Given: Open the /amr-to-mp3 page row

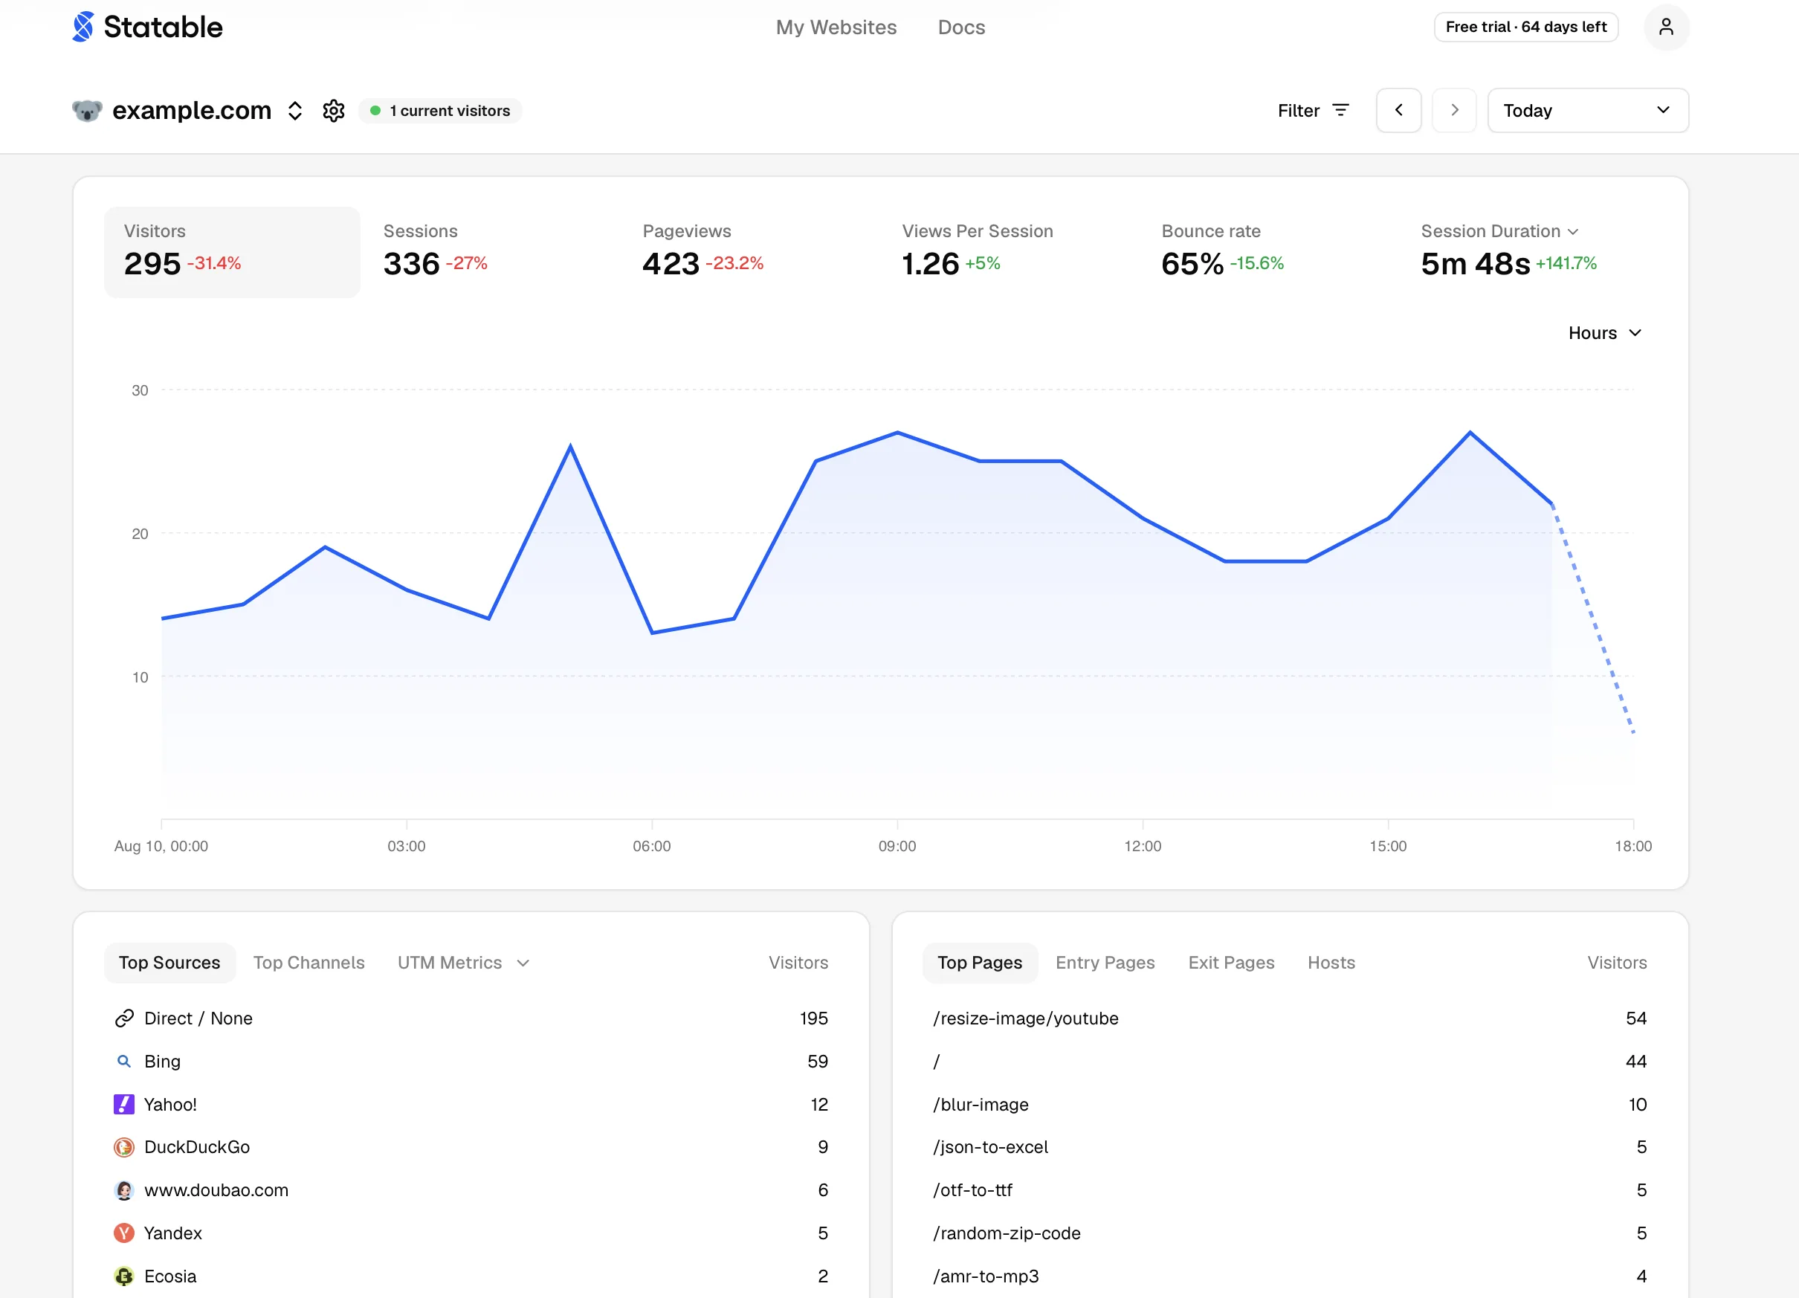Looking at the screenshot, I should (x=1290, y=1276).
